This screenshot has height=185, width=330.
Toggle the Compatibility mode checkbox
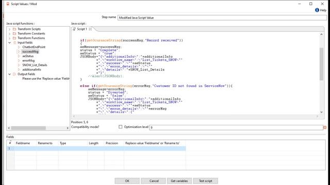pyautogui.click(x=120, y=127)
